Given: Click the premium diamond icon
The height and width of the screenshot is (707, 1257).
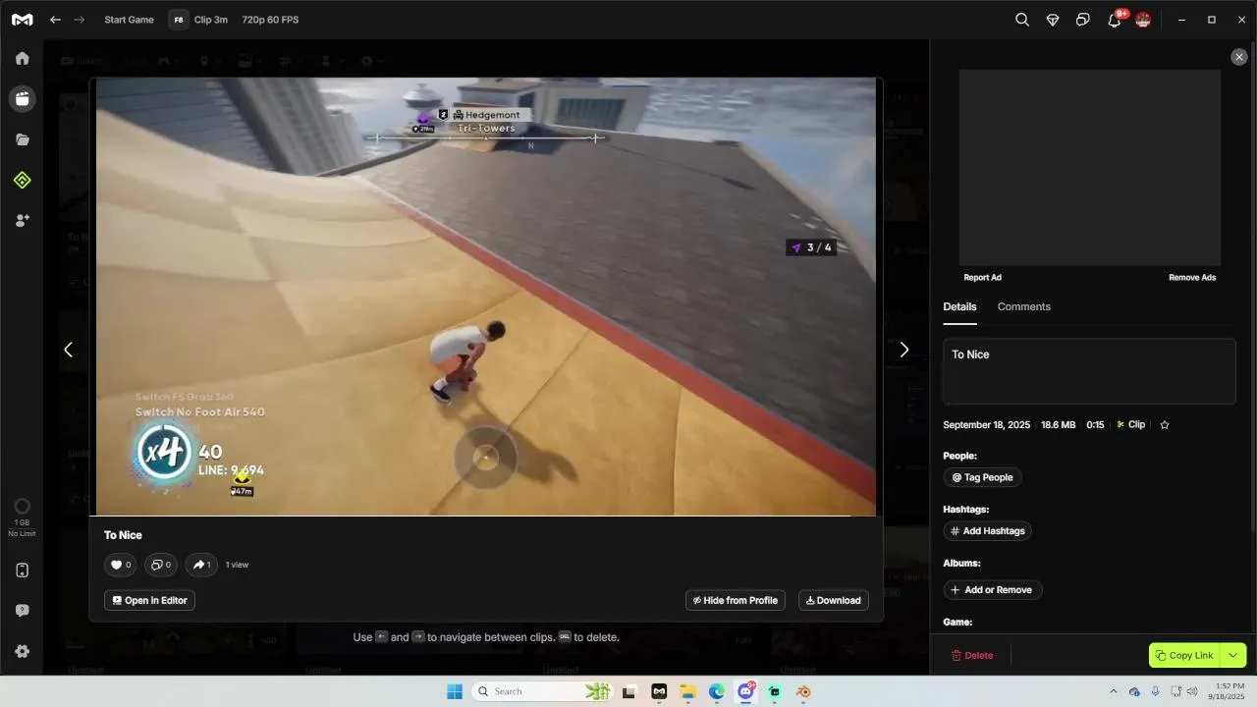Looking at the screenshot, I should pos(1053,20).
